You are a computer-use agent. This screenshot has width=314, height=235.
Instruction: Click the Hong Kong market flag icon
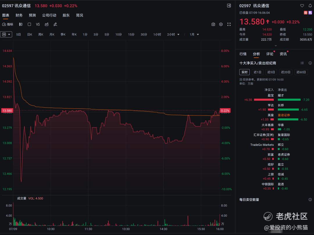[x=306, y=13]
